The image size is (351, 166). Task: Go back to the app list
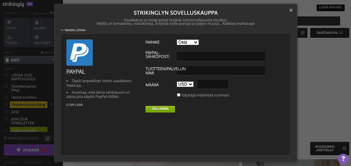coord(73,30)
